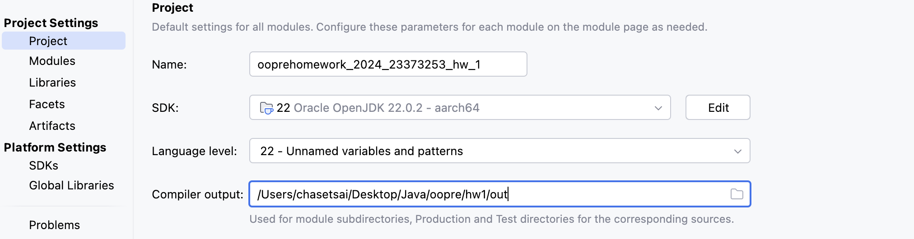
Task: Expand the Language level dropdown arrow
Action: pyautogui.click(x=737, y=151)
